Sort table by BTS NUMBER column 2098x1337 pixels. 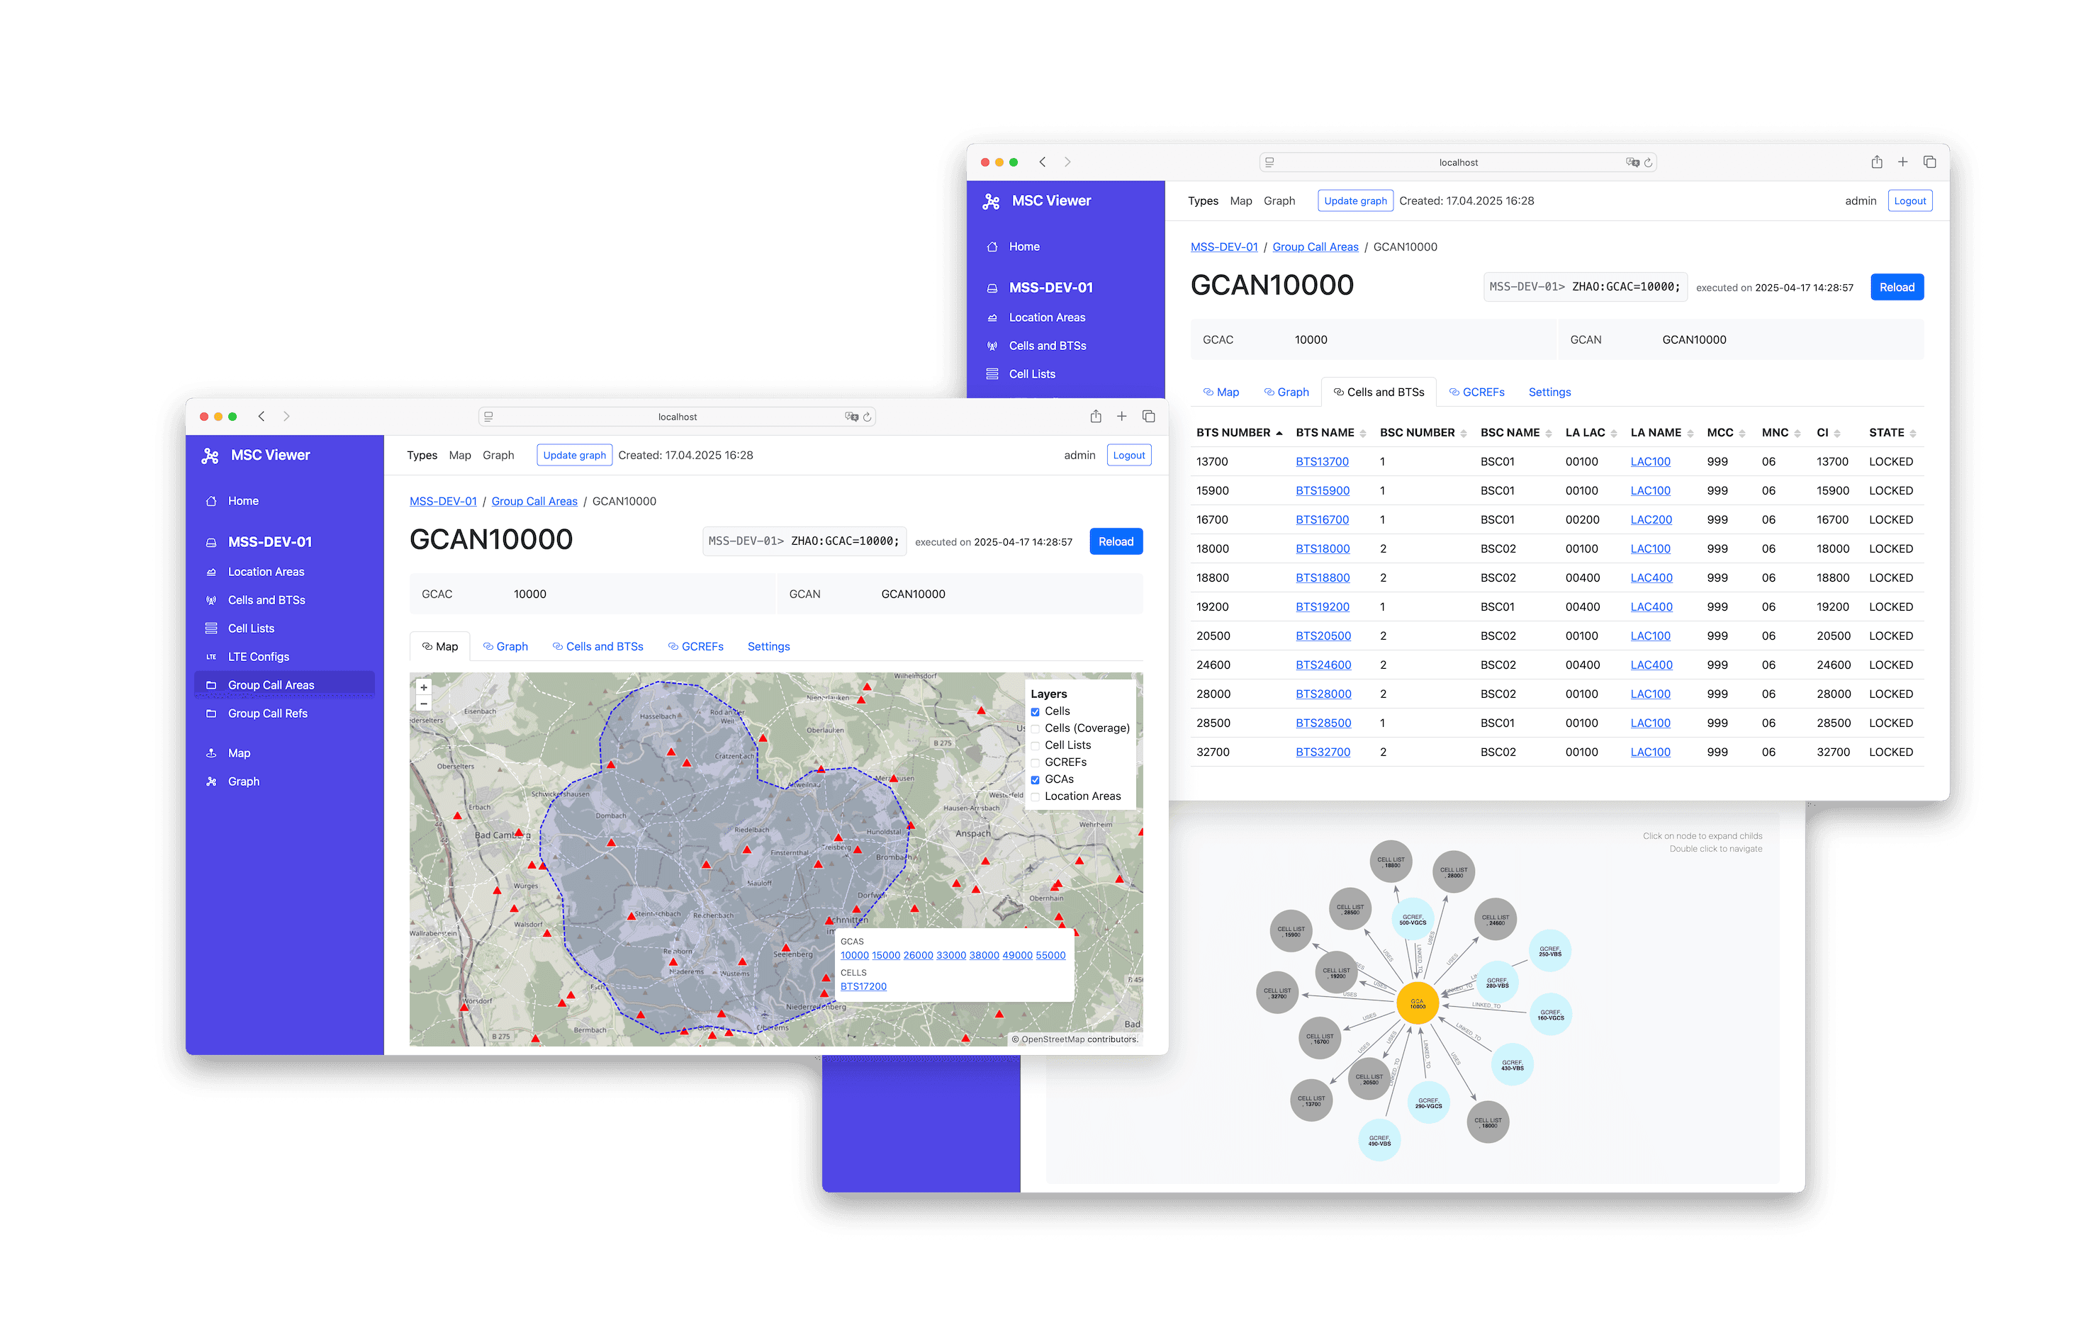[x=1238, y=433]
